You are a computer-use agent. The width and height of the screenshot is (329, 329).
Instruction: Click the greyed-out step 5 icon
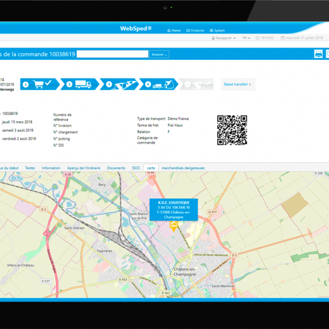[x=198, y=84]
